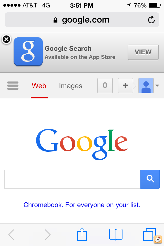Select the Web tab
This screenshot has width=164, height=246.
pyautogui.click(x=39, y=86)
